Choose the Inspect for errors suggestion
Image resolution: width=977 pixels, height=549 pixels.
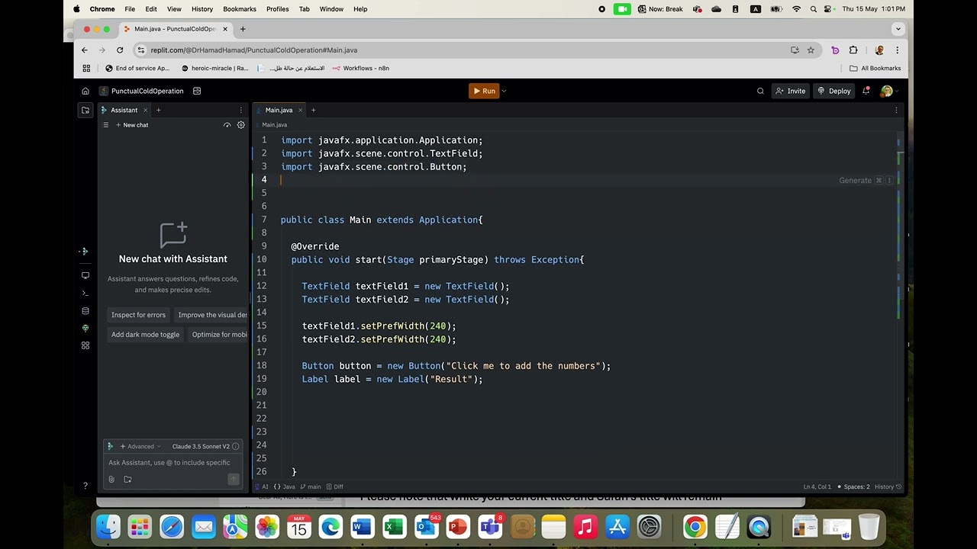point(138,315)
